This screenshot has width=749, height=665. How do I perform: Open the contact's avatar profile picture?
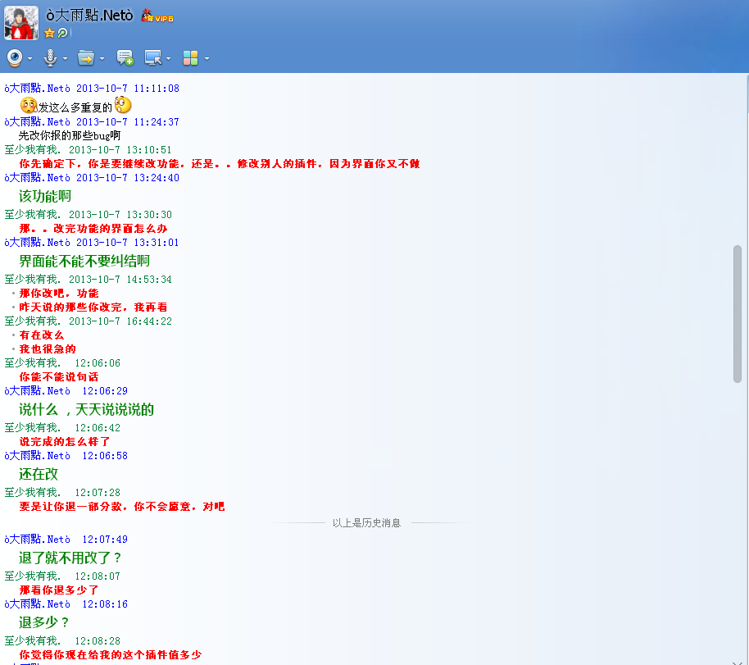pyautogui.click(x=21, y=22)
